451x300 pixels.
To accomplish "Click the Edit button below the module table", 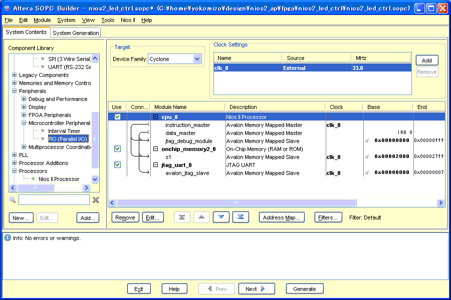I will (x=153, y=217).
